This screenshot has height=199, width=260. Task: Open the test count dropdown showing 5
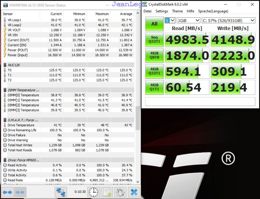170,20
